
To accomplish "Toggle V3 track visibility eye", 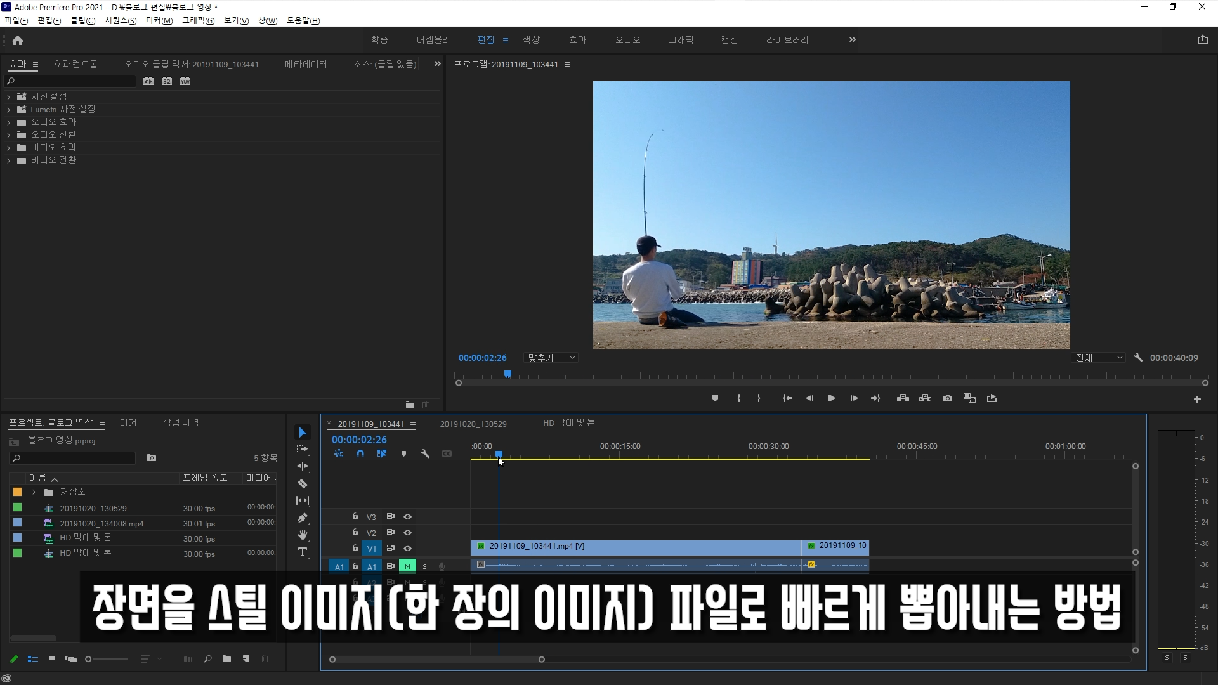I will point(408,517).
